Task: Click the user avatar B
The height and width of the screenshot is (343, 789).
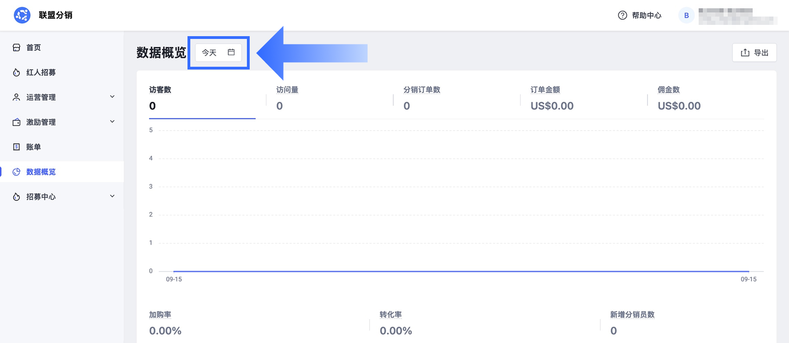Action: (686, 15)
